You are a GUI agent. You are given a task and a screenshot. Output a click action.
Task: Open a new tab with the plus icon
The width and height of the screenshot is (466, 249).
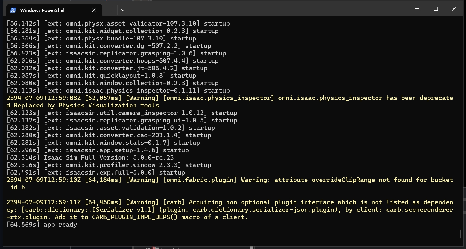[111, 10]
